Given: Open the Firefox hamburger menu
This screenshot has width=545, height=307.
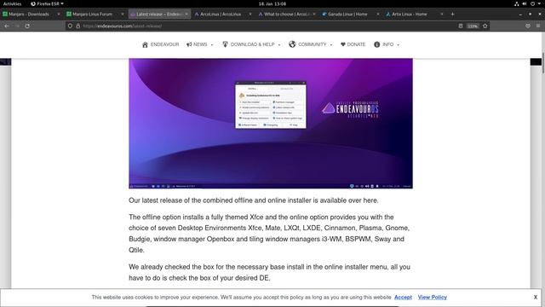Looking at the screenshot, I should click(538, 26).
